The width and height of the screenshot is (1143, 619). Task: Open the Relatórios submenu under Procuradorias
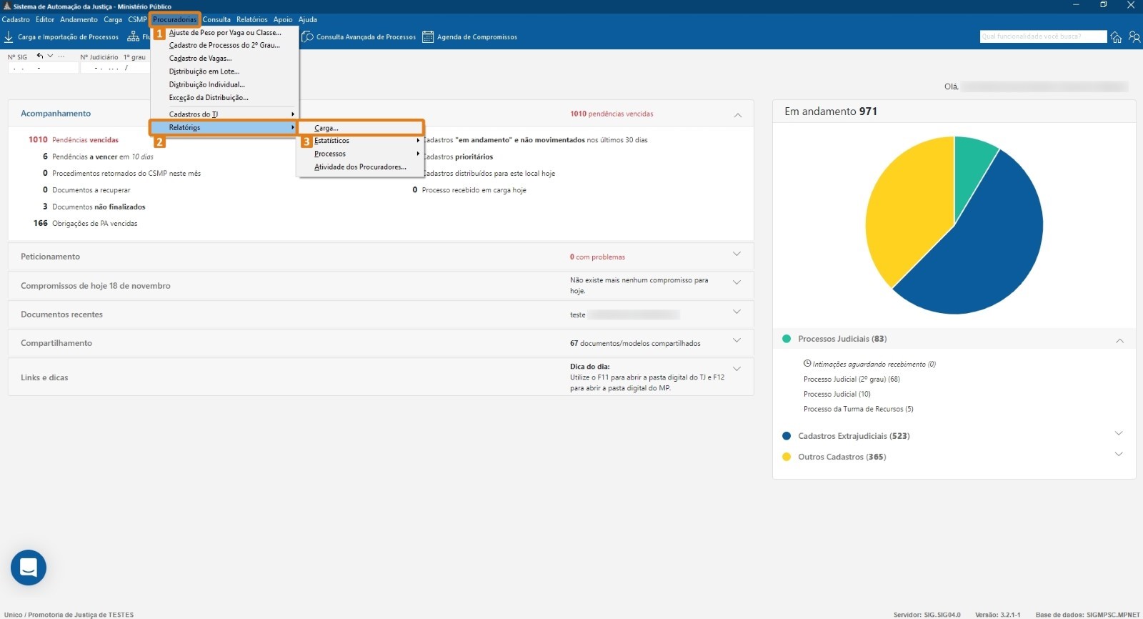pyautogui.click(x=224, y=127)
